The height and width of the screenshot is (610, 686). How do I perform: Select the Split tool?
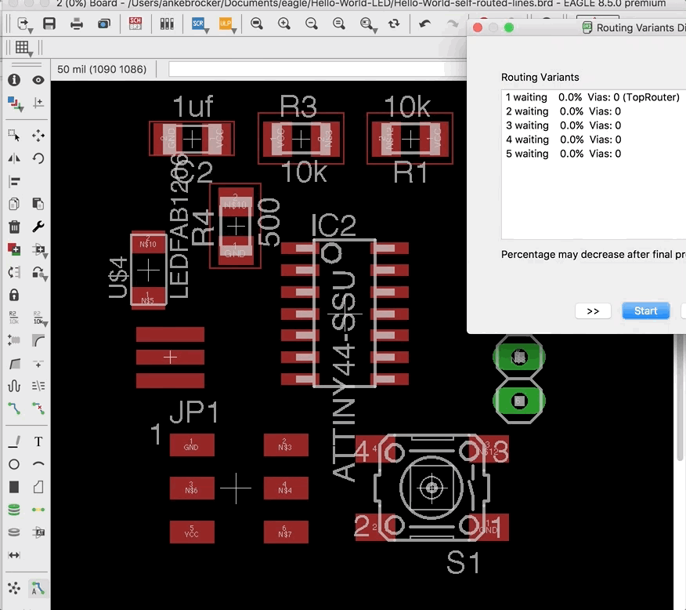click(14, 363)
